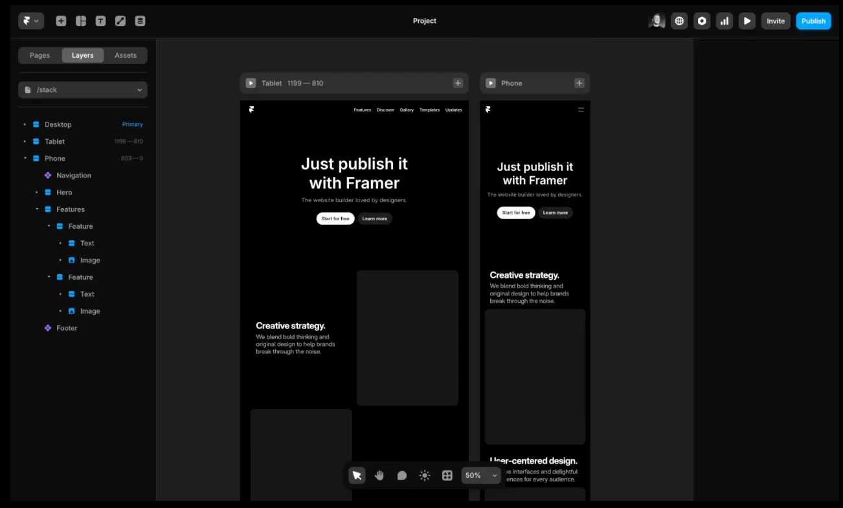
Task: Toggle canvas theme with the sun icon
Action: click(x=425, y=475)
